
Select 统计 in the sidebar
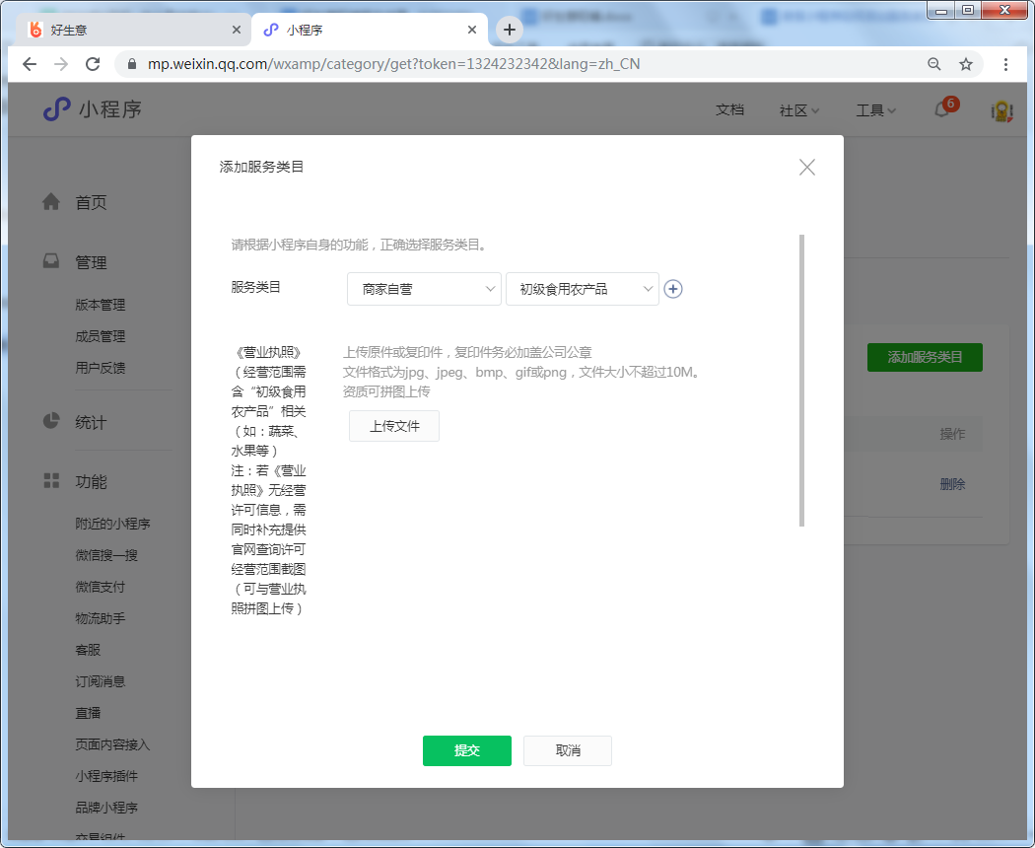(91, 423)
